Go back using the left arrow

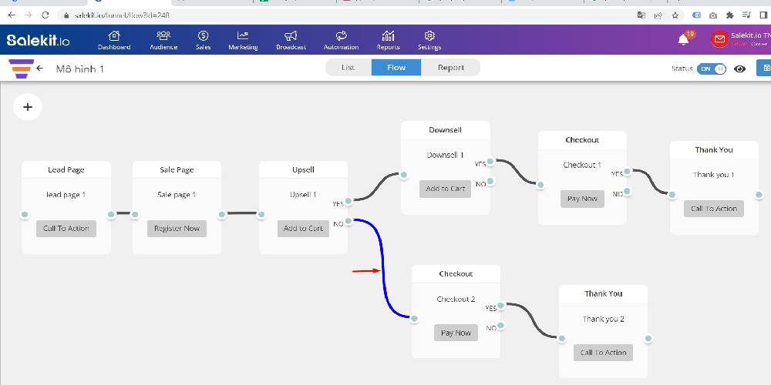point(39,69)
